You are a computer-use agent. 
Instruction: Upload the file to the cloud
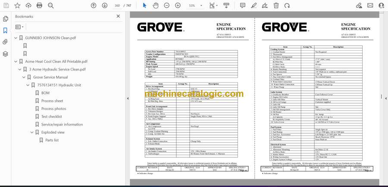[x=28, y=6]
